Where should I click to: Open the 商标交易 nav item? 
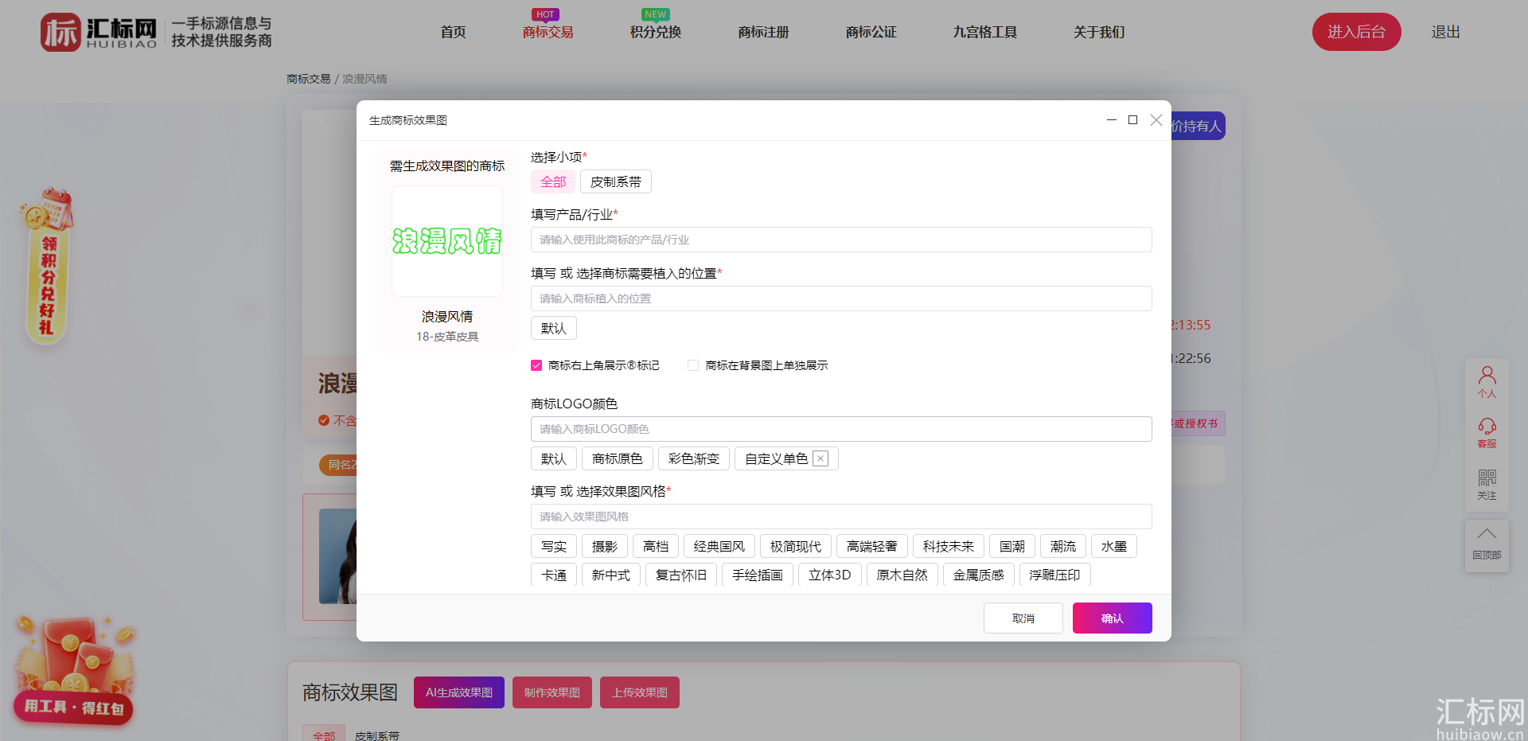tap(548, 32)
